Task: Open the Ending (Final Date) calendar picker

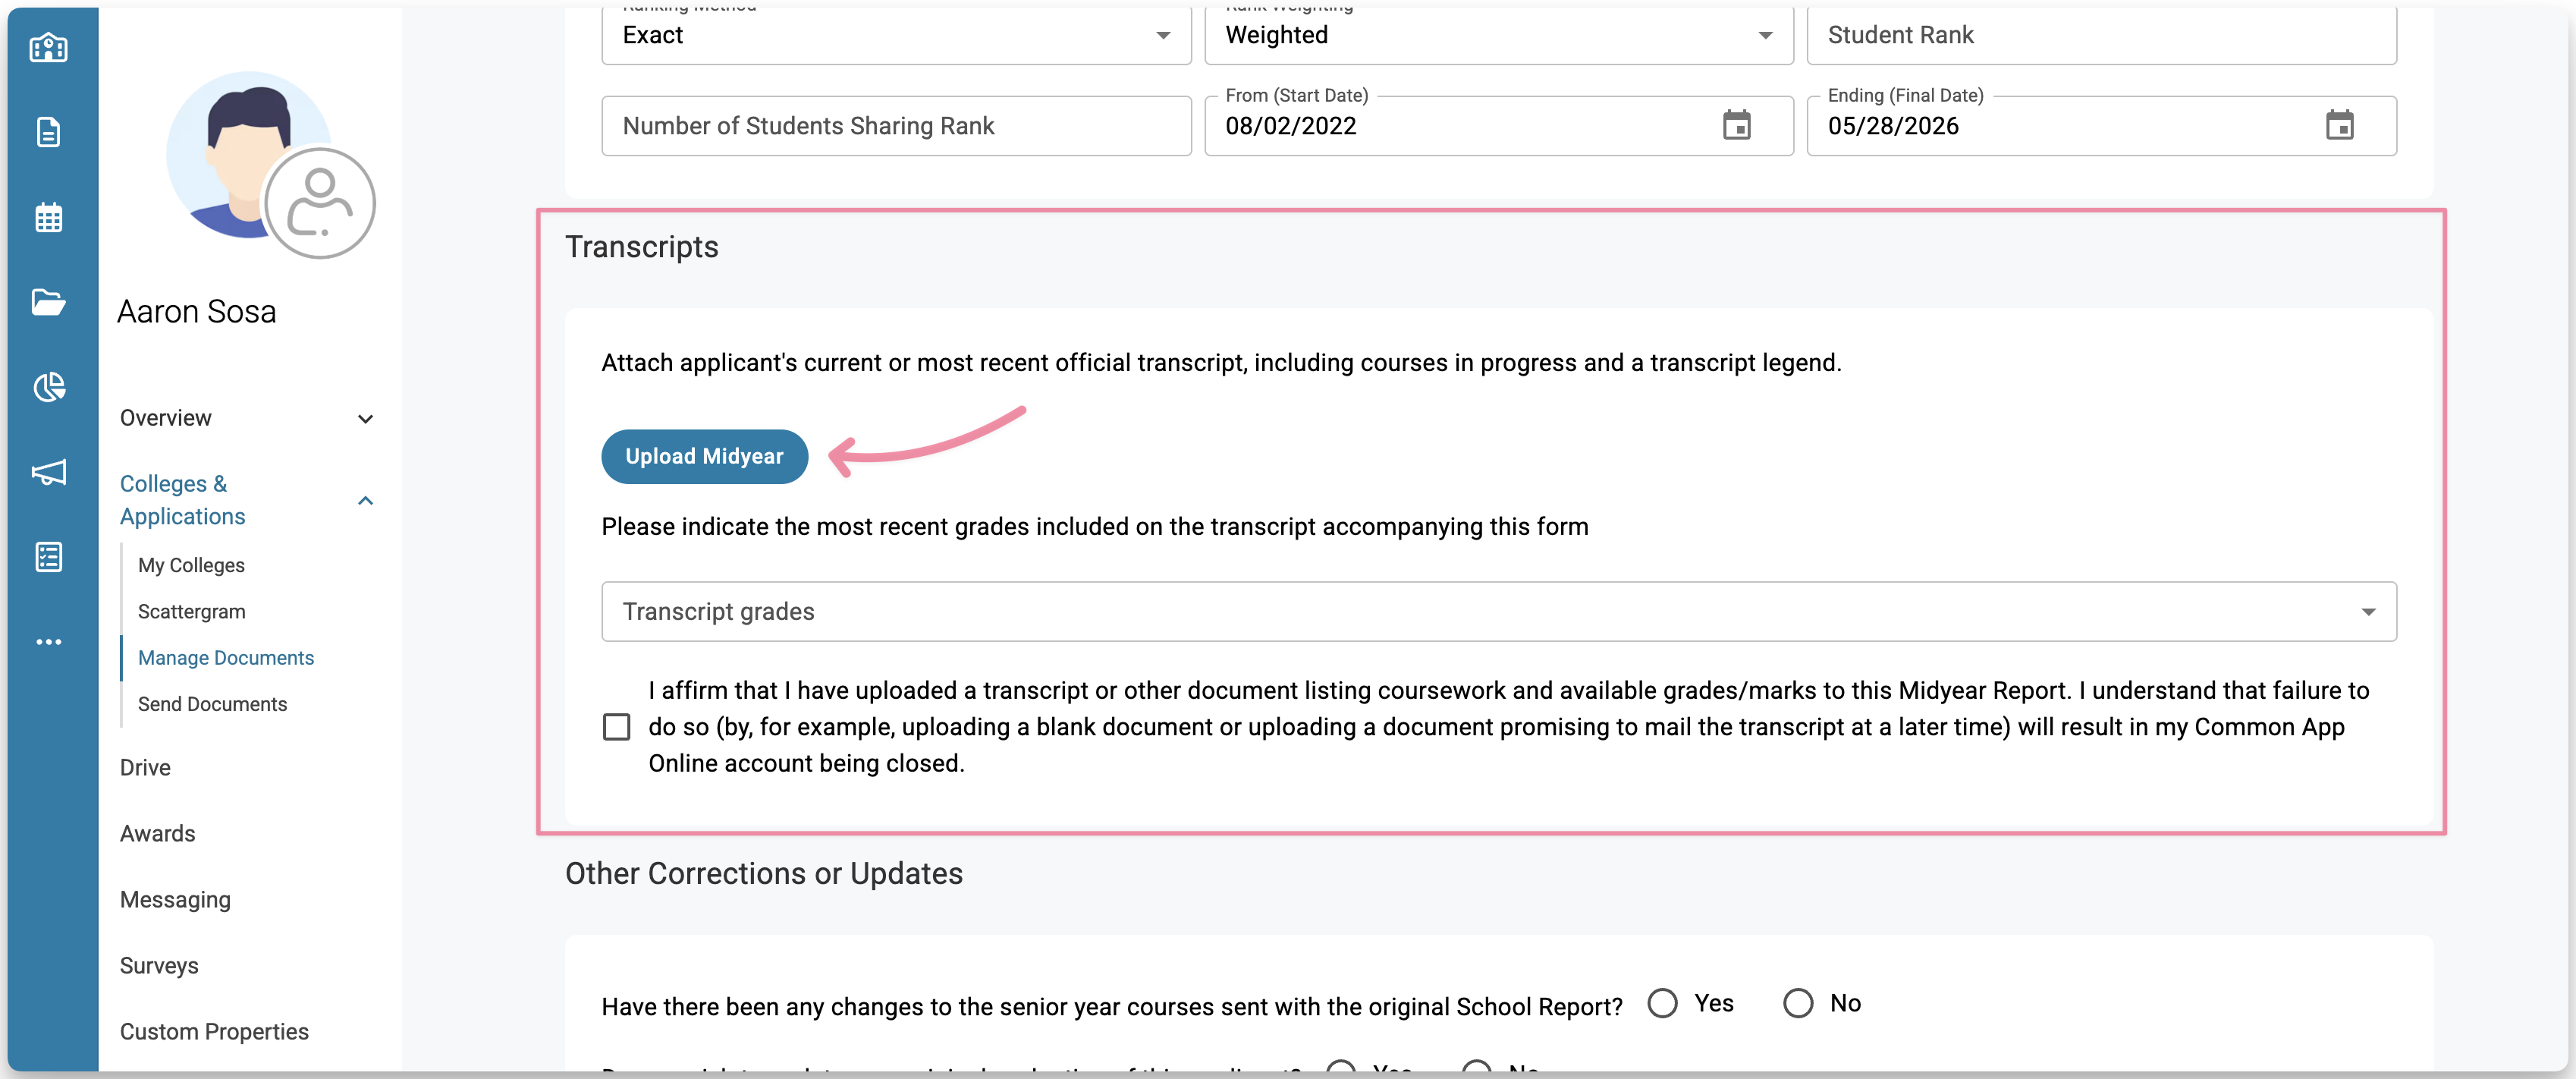Action: click(x=2339, y=126)
